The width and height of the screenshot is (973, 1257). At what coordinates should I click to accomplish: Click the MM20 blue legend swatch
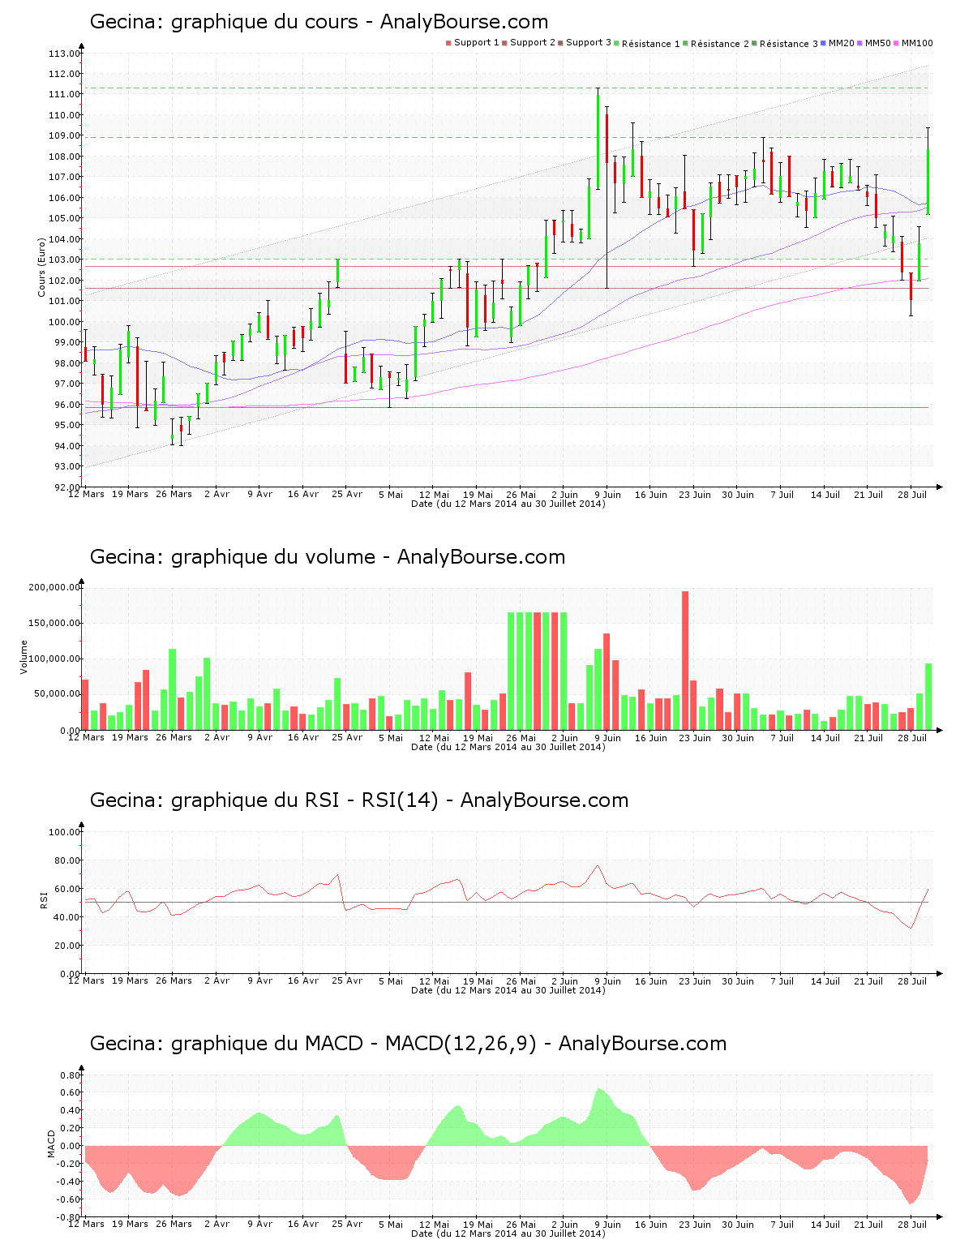[824, 43]
